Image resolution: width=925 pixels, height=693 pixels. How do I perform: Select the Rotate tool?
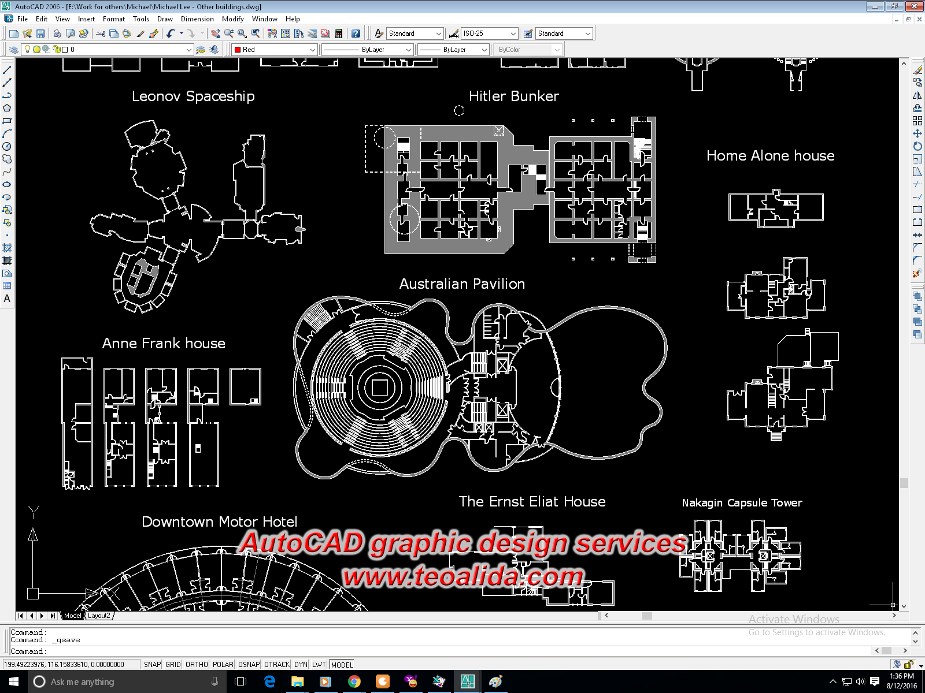(917, 146)
